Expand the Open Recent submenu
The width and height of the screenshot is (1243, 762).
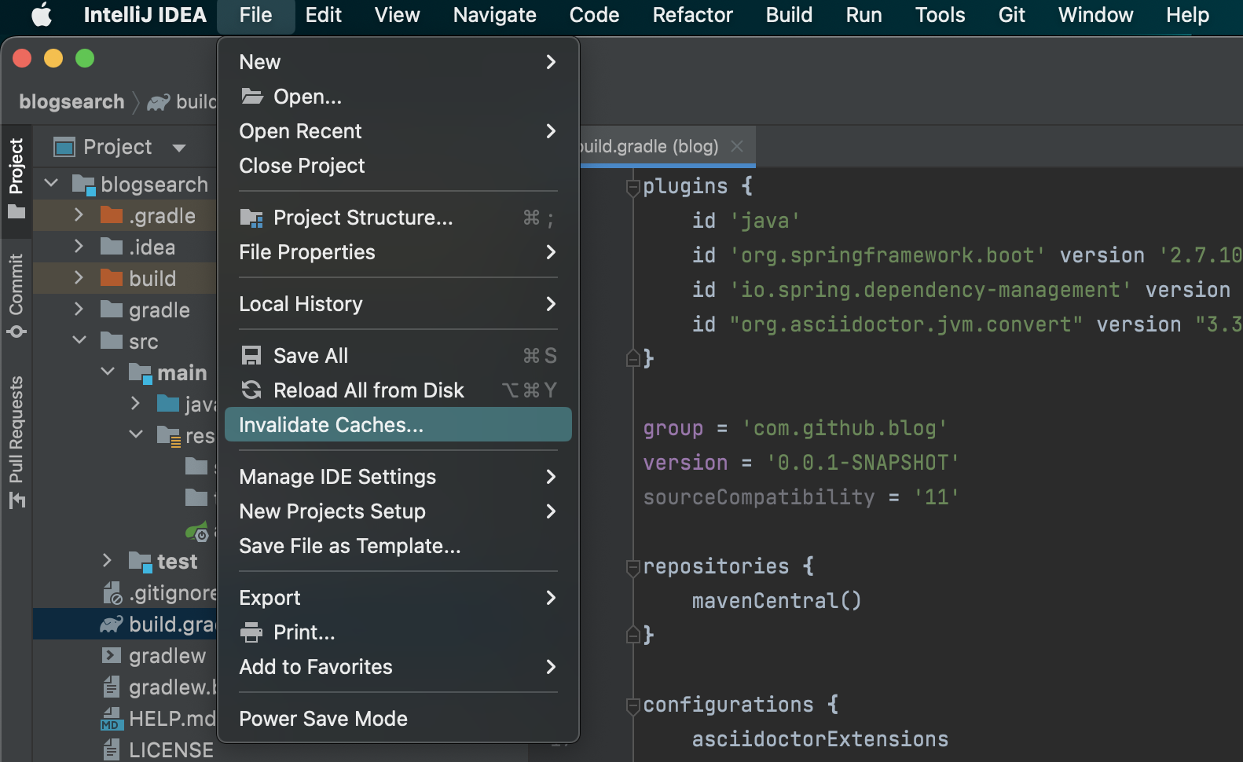point(398,131)
